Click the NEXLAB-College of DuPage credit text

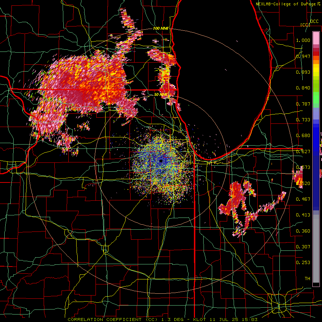286,4
